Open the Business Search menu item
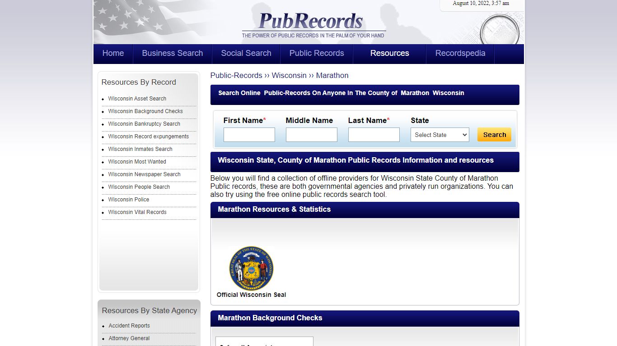This screenshot has height=346, width=617. click(x=173, y=53)
